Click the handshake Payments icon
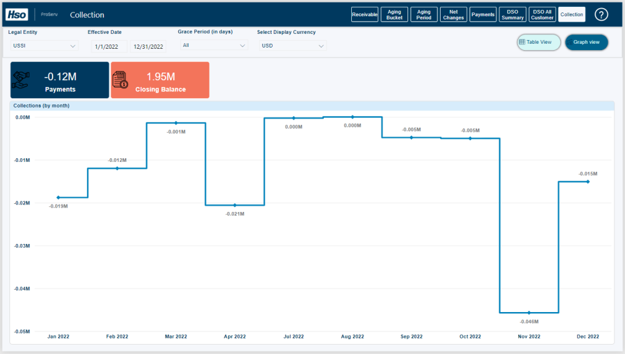Screen dimensions: 625x354 pos(21,80)
